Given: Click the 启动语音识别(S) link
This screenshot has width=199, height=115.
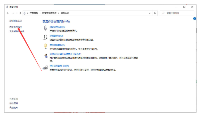Looking at the screenshot, I should point(57,27).
